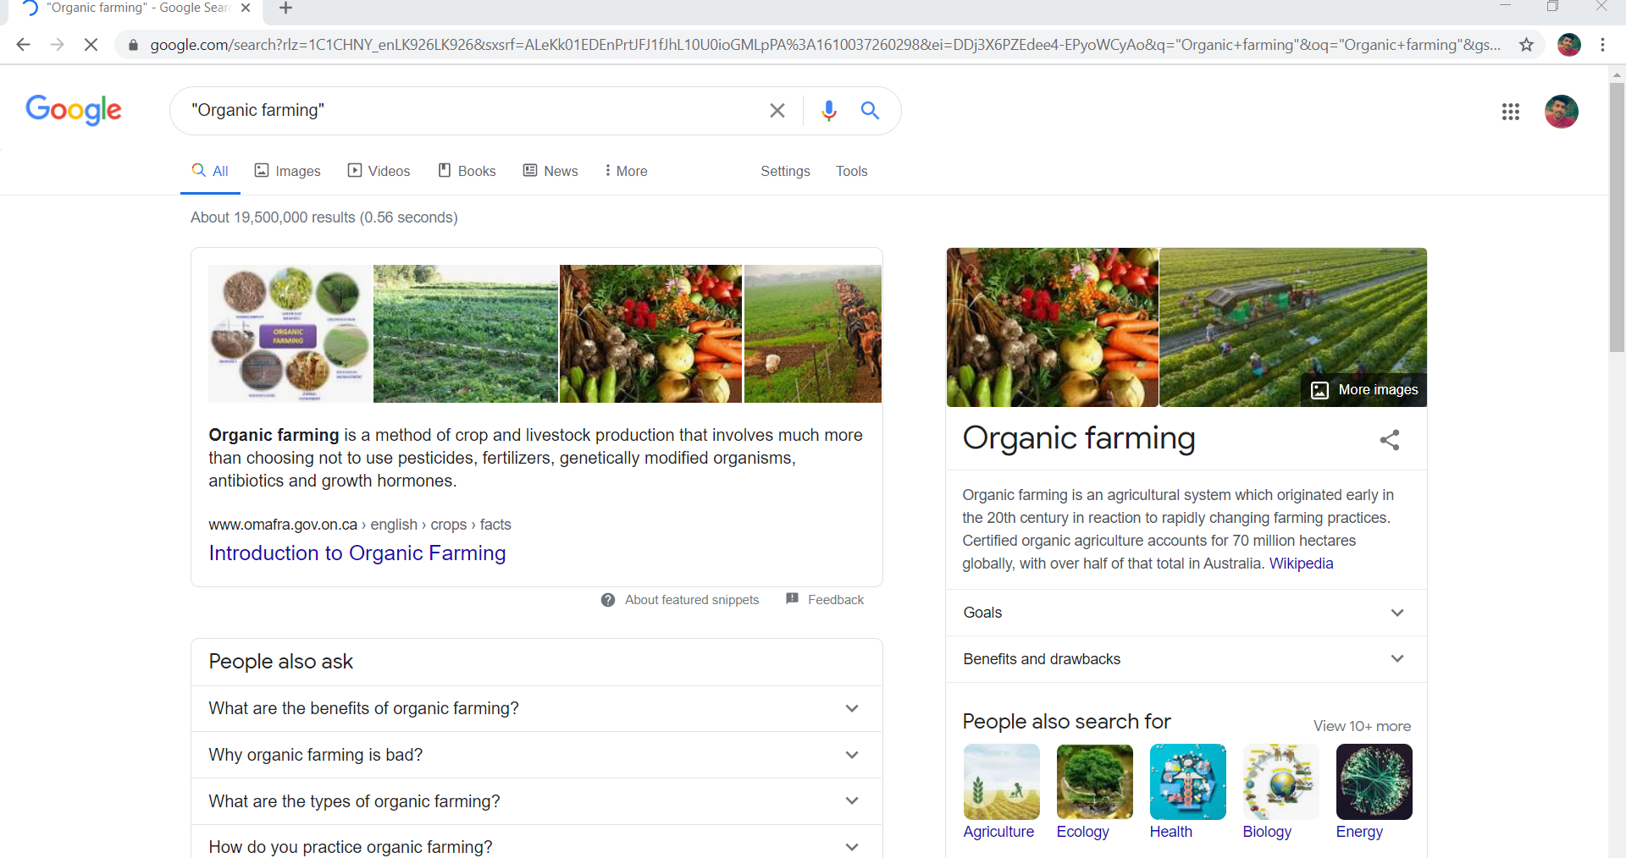Open More images in the knowledge panel
Viewport: 1626px width, 858px height.
[1364, 390]
